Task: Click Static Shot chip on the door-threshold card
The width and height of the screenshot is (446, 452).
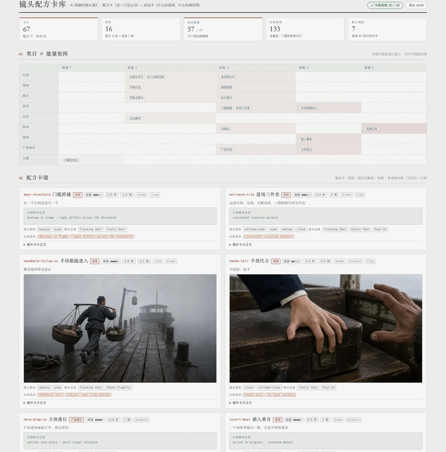Action: [x=116, y=229]
